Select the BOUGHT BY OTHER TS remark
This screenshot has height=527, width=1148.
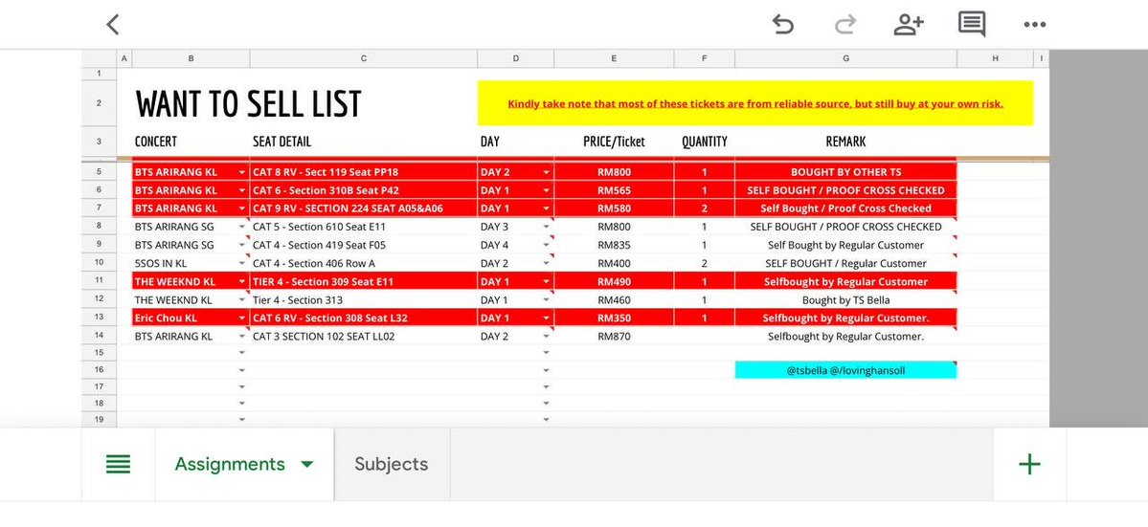(x=845, y=172)
